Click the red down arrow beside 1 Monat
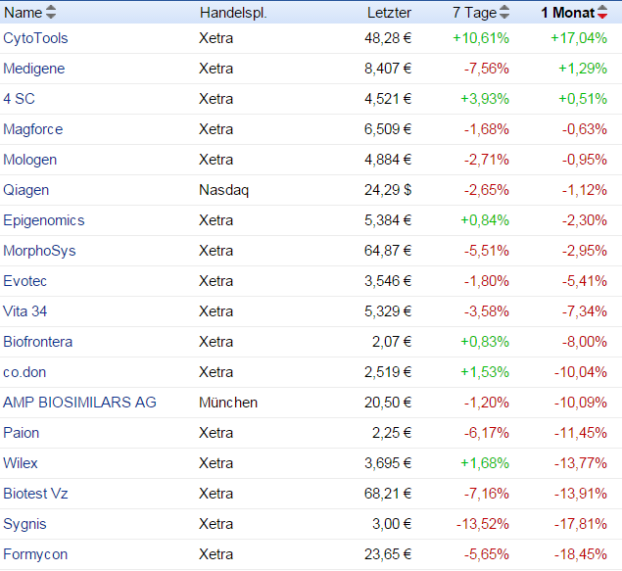 coord(602,16)
